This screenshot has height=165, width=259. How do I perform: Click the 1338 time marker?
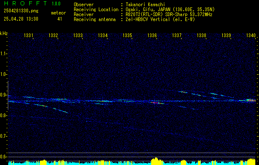click(201, 35)
